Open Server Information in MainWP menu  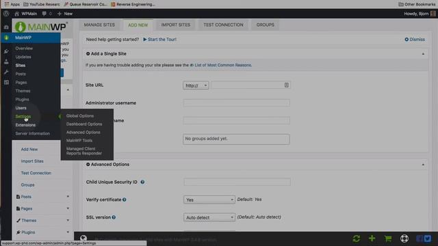[32, 134]
